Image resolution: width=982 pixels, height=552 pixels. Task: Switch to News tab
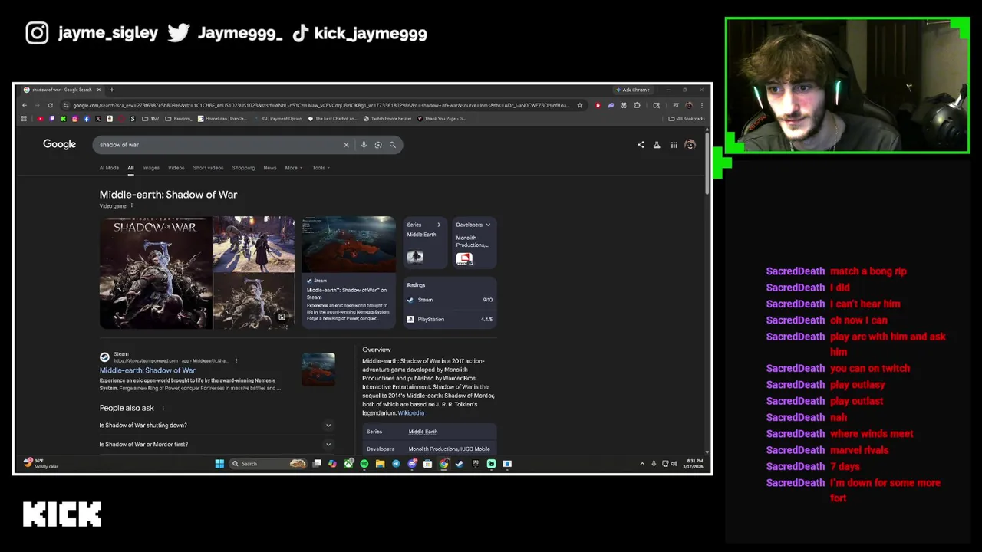270,168
